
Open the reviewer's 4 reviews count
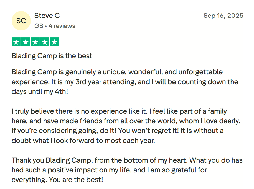point(62,26)
